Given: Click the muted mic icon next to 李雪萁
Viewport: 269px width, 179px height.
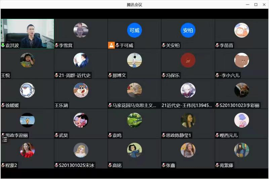Looking at the screenshot, I should click(56, 45).
